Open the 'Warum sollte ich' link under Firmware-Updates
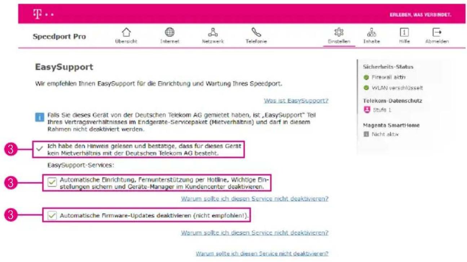Screen dimensions: 467x262 255,233
